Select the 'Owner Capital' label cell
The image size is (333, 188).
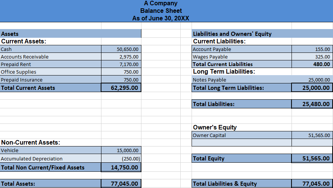[242, 135]
